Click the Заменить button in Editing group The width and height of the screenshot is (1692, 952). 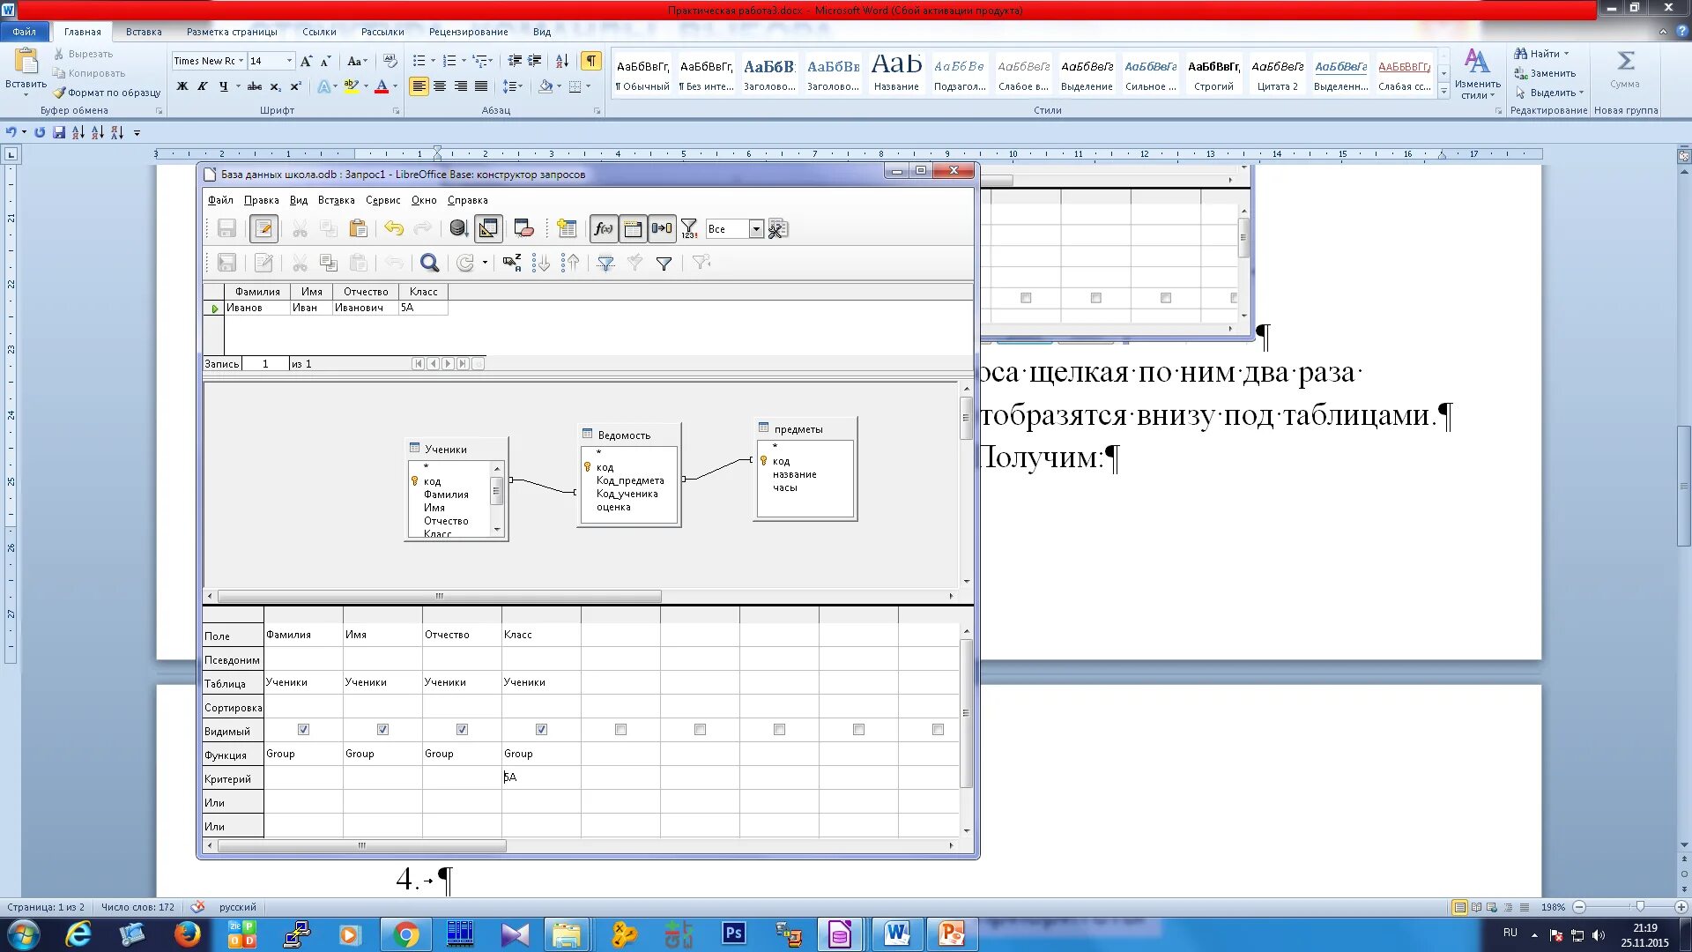(x=1551, y=73)
